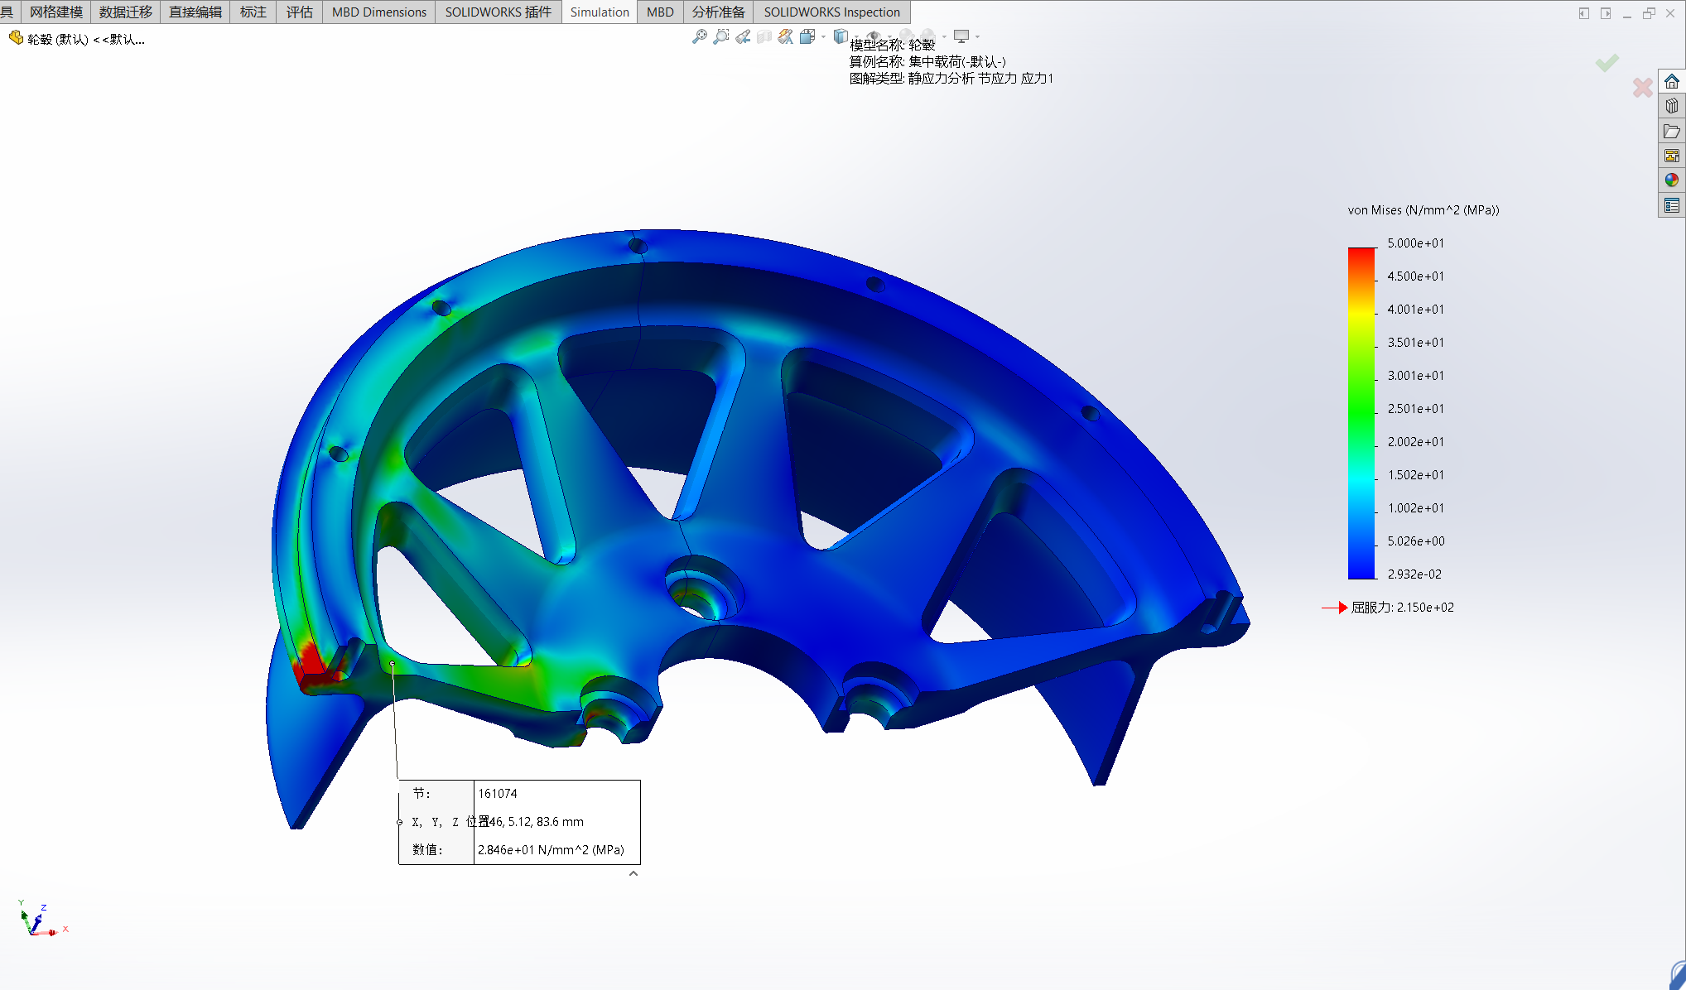The width and height of the screenshot is (1686, 990).
Task: Open the Dynamic Annotation Views icon
Action: [786, 36]
